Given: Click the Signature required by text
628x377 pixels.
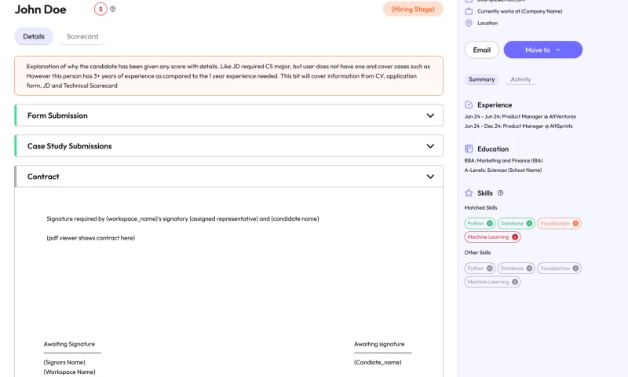Looking at the screenshot, I should (183, 219).
